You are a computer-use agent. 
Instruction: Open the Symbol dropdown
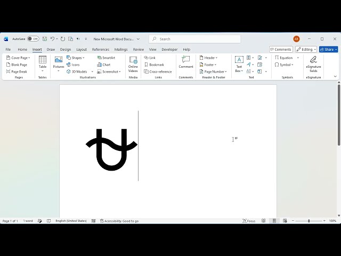[x=284, y=65]
